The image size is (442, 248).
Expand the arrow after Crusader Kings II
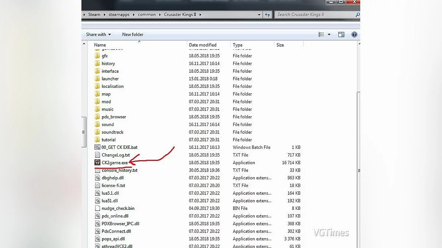pyautogui.click(x=200, y=15)
